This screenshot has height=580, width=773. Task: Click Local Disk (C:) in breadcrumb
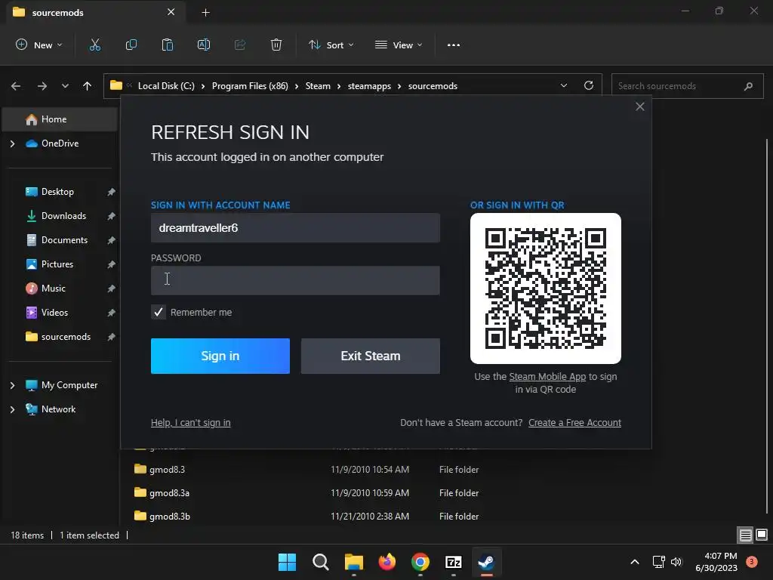tap(166, 86)
